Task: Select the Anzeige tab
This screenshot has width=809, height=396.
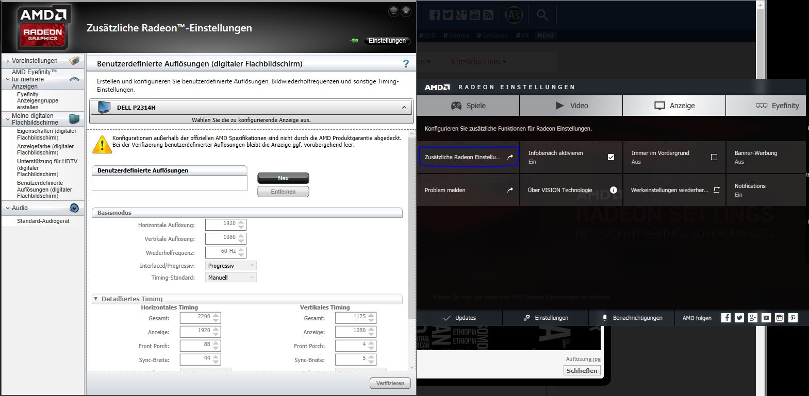Action: point(674,106)
